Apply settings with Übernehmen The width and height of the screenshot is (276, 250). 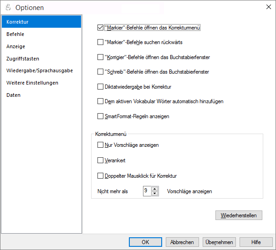pyautogui.click(x=219, y=242)
